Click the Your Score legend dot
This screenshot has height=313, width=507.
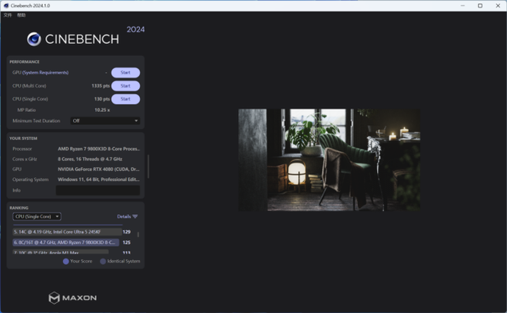point(66,261)
